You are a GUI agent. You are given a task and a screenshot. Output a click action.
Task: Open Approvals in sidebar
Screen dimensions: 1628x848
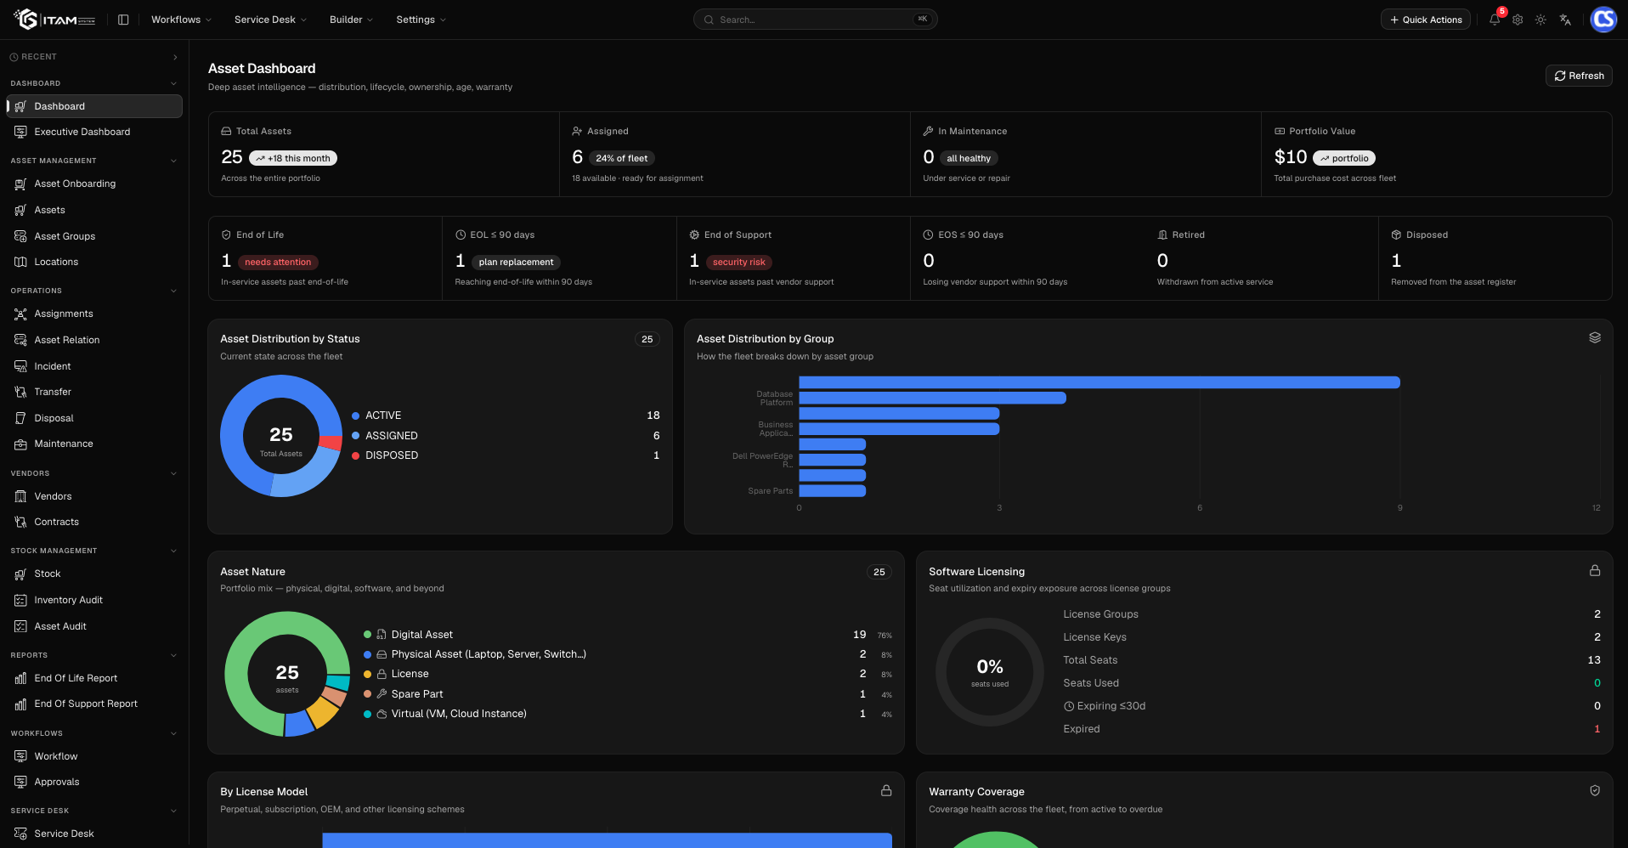[x=94, y=782]
